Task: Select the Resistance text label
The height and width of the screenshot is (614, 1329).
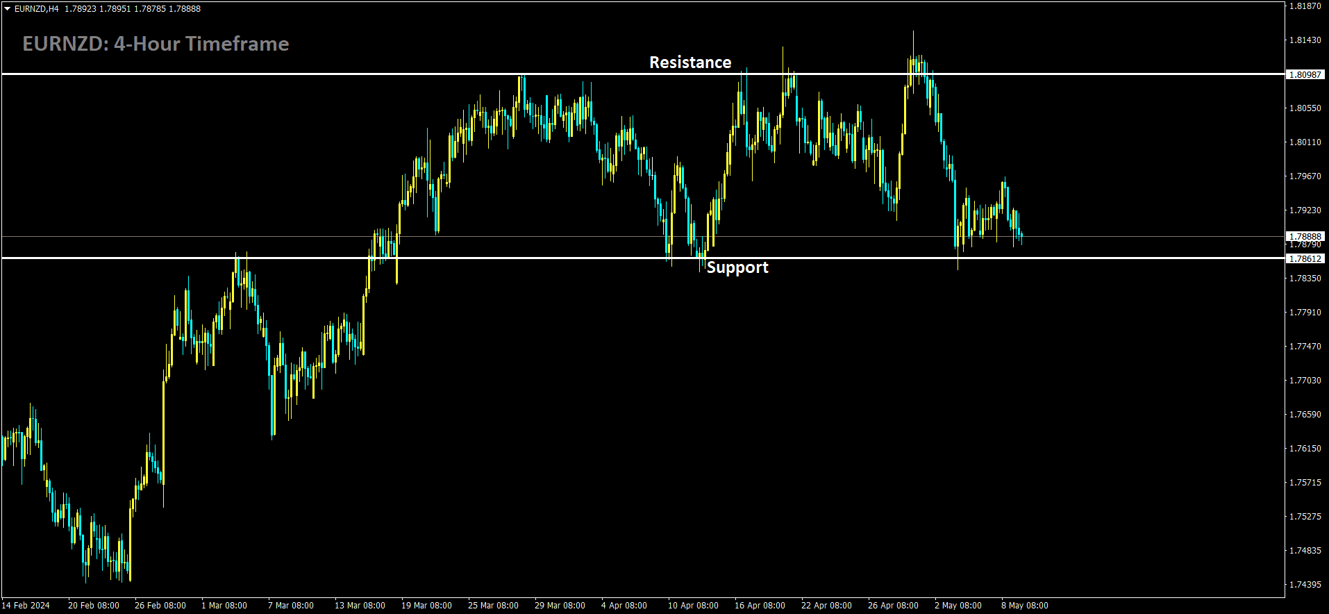Action: [690, 63]
